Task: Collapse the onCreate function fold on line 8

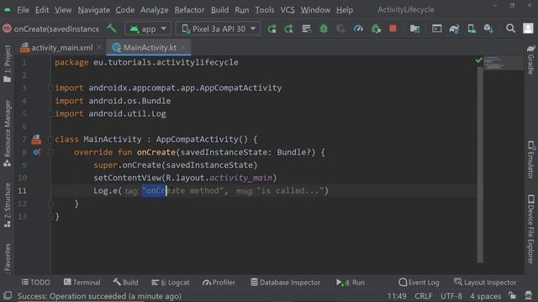Action: point(50,153)
